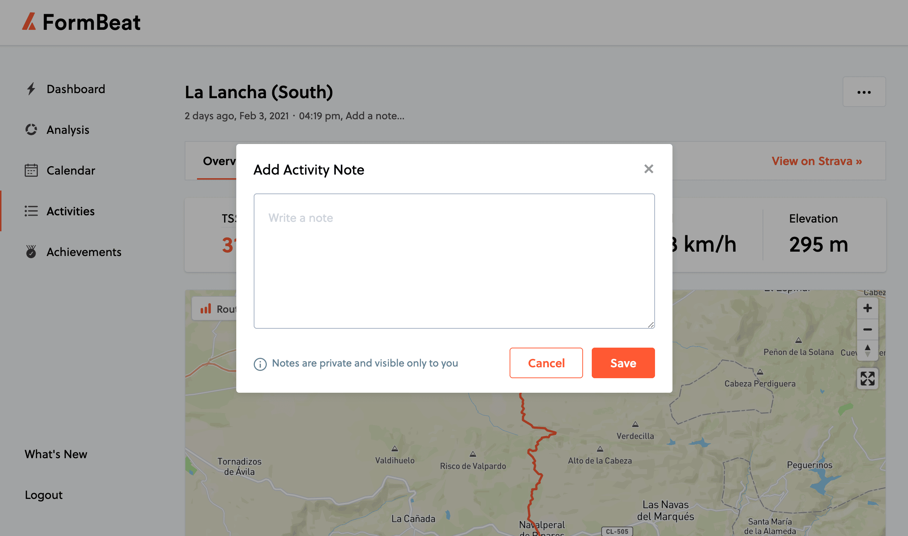Zoom in on the route map
The width and height of the screenshot is (908, 536).
point(867,308)
